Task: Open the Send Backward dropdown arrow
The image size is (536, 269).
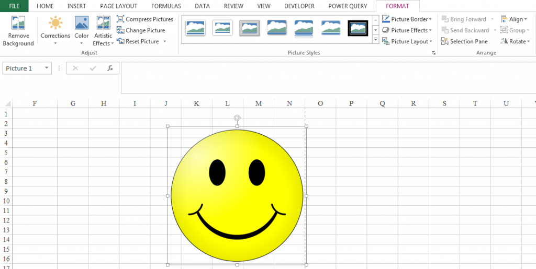Action: pos(495,30)
